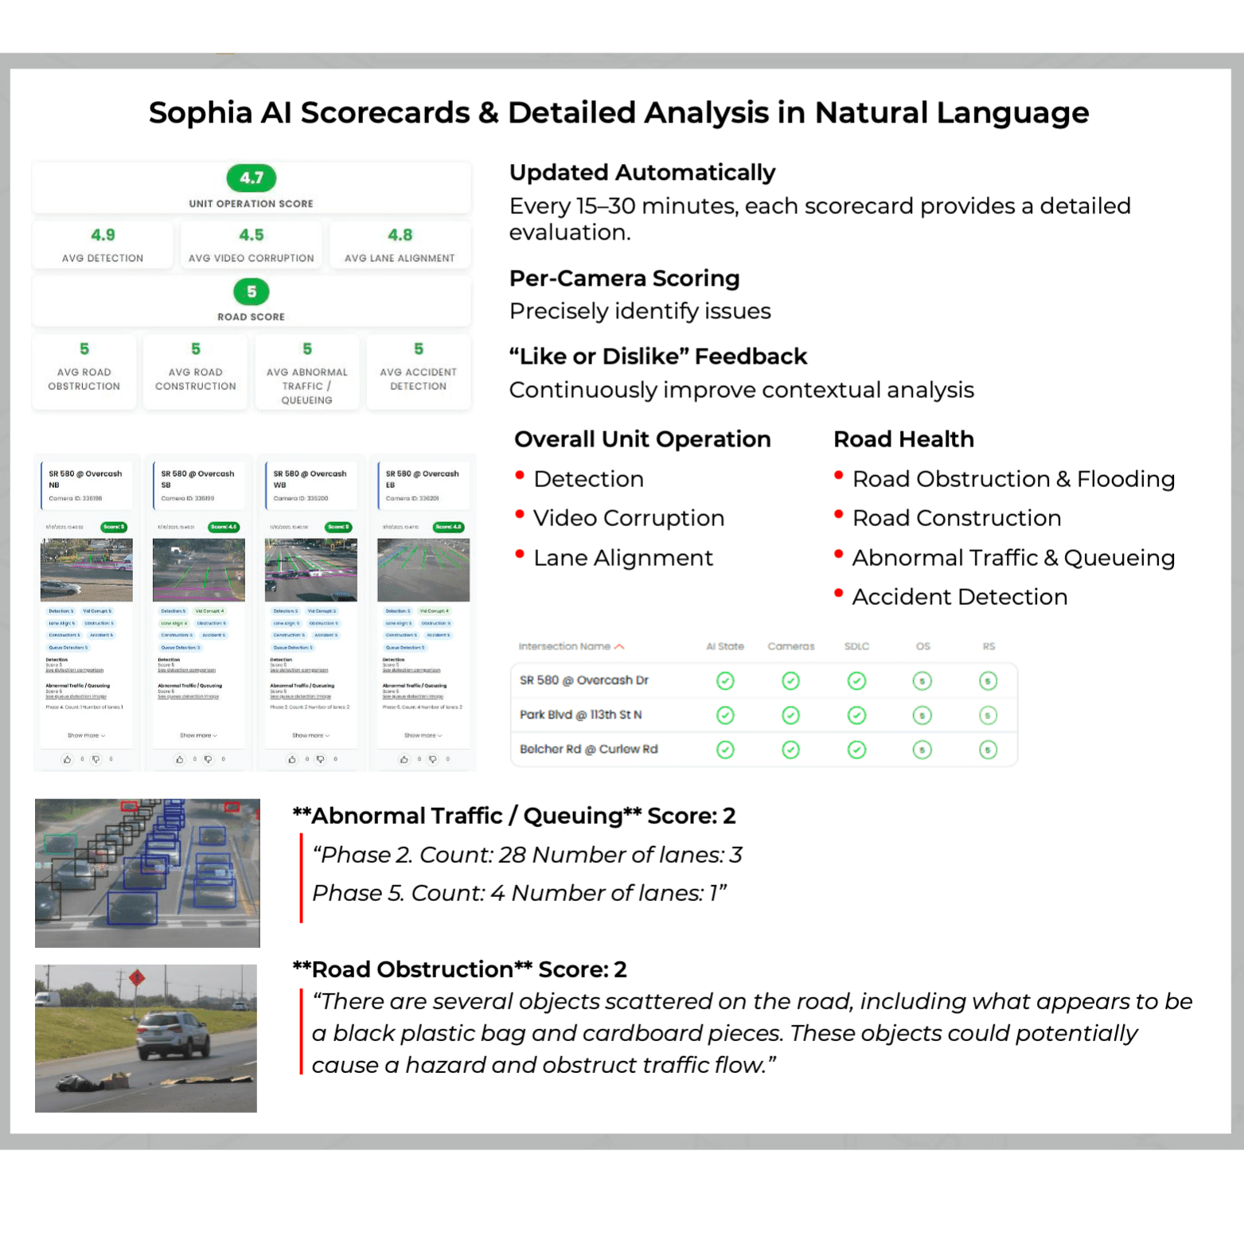Open the See queue detection image link
Screen dimensions: 1244x1244
(76, 696)
